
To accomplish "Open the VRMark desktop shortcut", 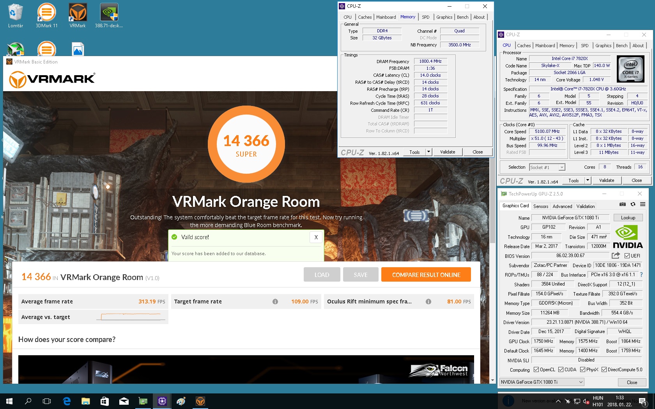I will 78,16.
